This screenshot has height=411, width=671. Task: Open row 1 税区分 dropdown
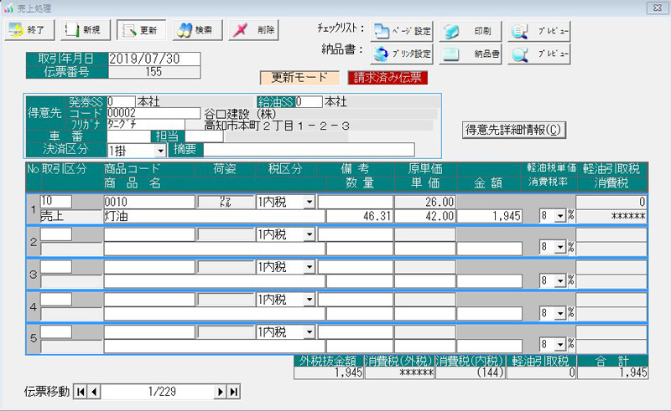pos(309,202)
